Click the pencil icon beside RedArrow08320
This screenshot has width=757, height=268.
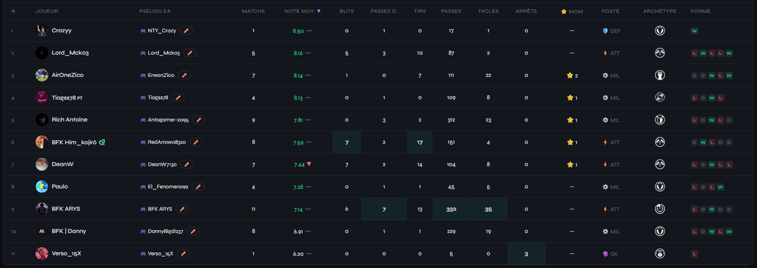tap(196, 142)
